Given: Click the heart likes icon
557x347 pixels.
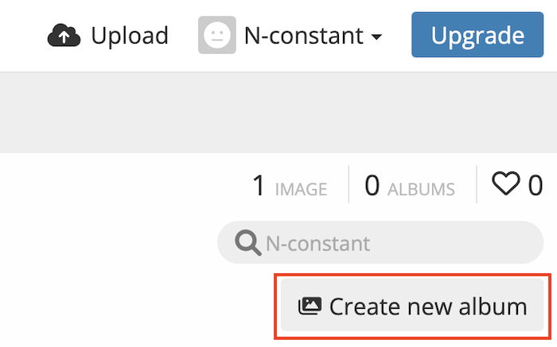Looking at the screenshot, I should 505,185.
